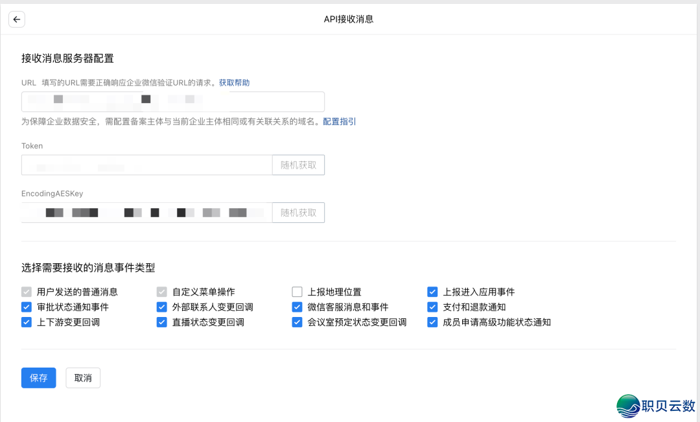This screenshot has width=700, height=422.
Task: Click the back arrow icon
Action: pos(17,19)
